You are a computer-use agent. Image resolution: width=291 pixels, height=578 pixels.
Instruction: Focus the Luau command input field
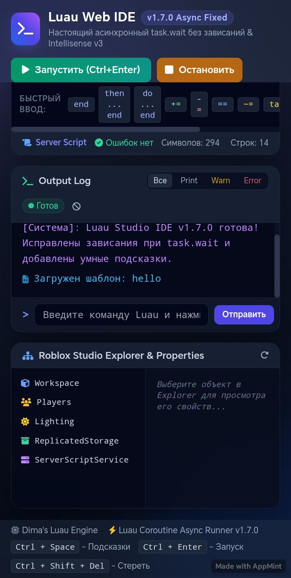tap(121, 315)
